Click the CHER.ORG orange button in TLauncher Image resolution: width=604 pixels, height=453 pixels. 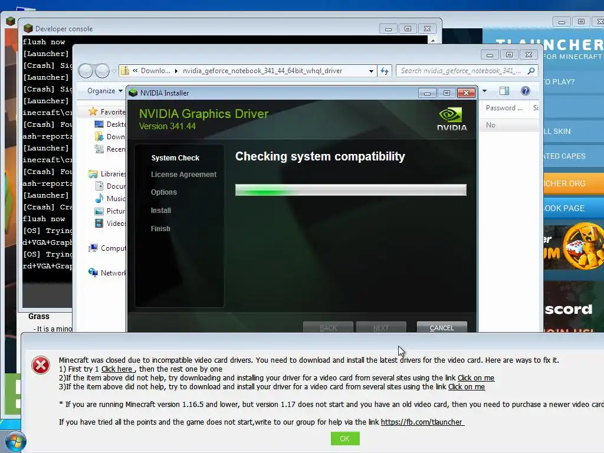[573, 183]
